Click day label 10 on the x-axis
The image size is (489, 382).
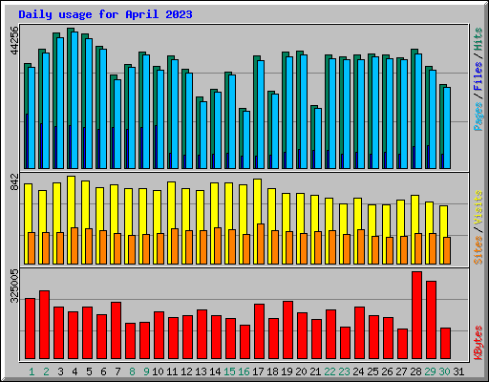(158, 371)
